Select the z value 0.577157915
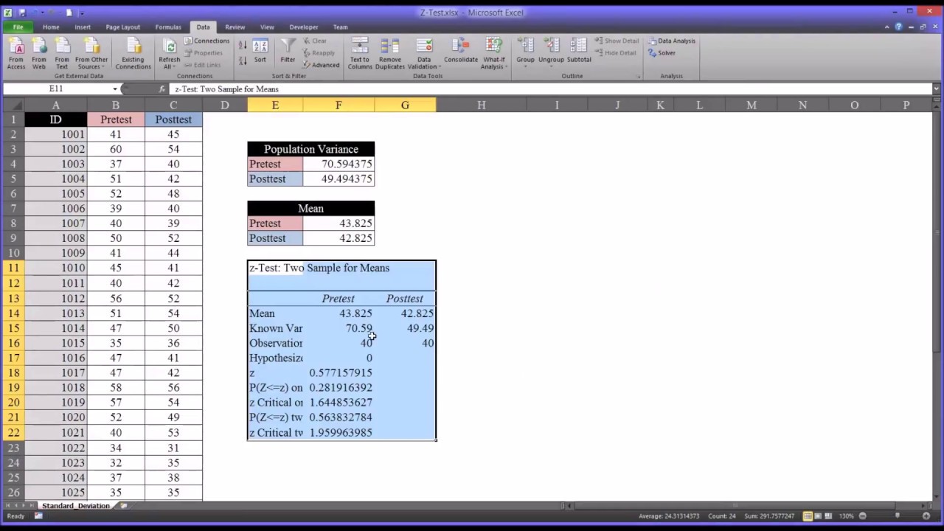The height and width of the screenshot is (531, 944). click(x=339, y=372)
